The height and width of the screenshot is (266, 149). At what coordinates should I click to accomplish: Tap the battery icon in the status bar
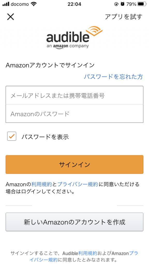point(142,4)
